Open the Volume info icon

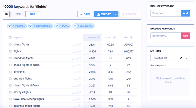98,37
